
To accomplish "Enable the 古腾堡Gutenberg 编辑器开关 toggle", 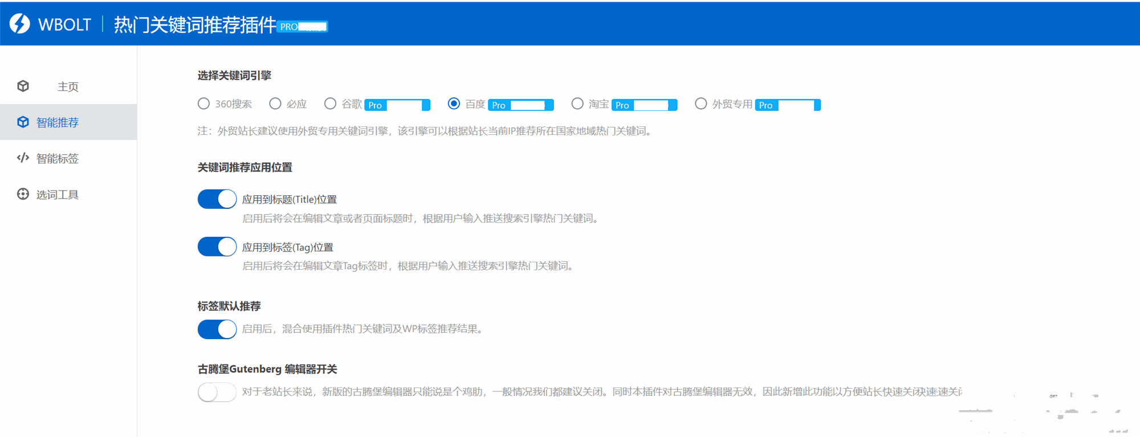I will point(217,392).
